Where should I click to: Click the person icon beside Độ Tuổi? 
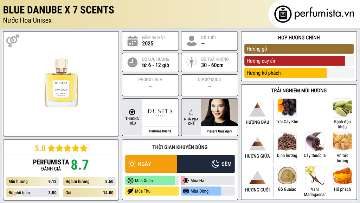pyautogui.click(x=192, y=41)
